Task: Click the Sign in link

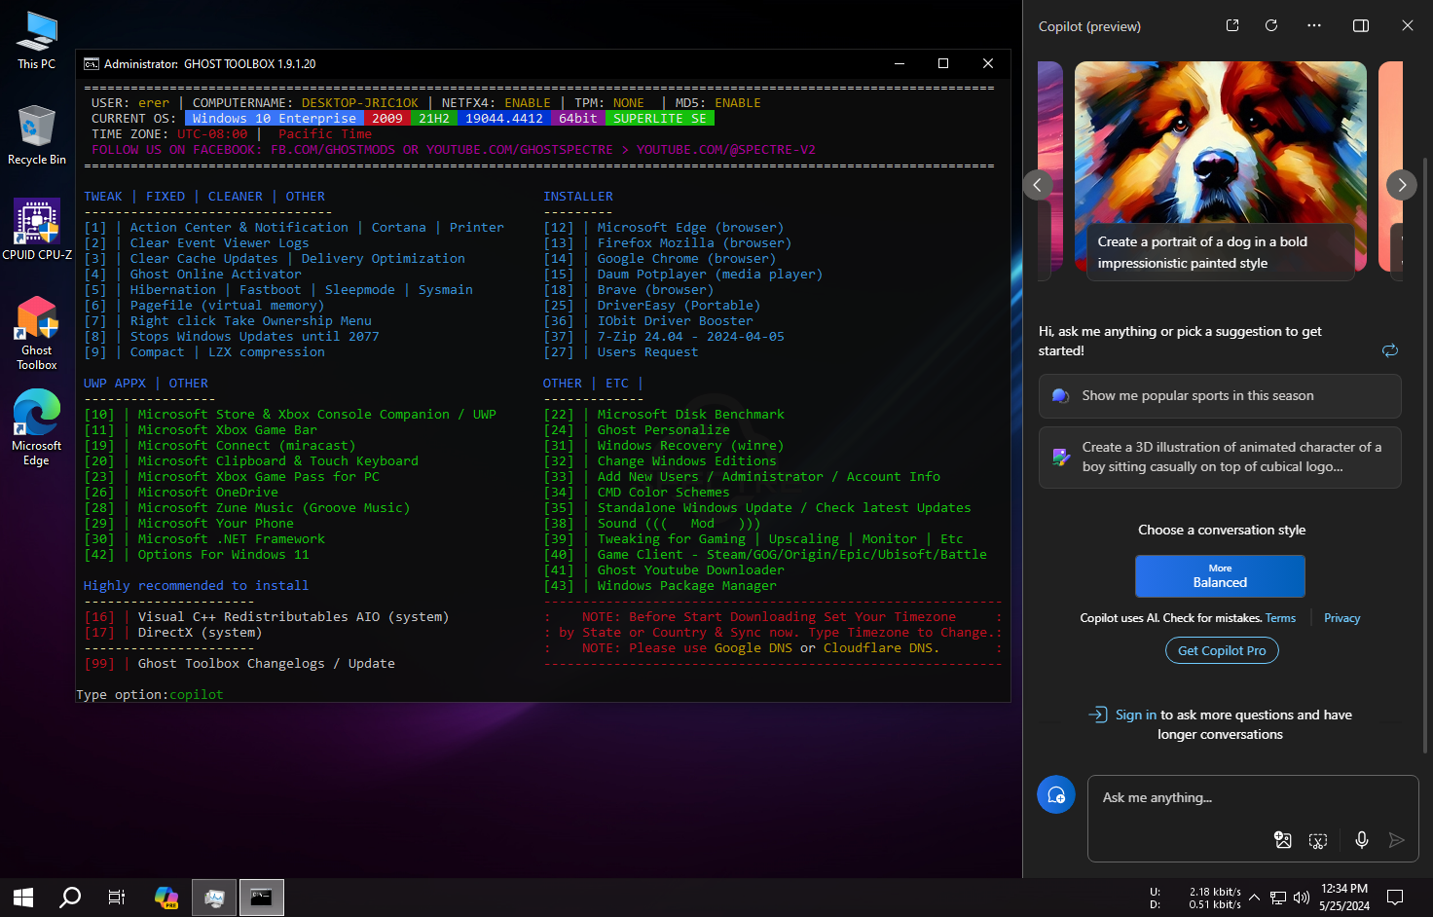Action: (1136, 715)
